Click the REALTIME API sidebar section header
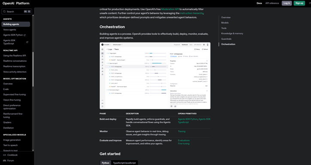The width and height of the screenshot is (311, 165). pos(10,51)
